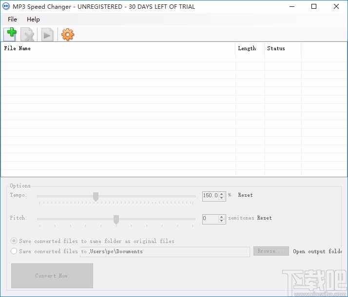Screen dimensions: 348x297
Task: Open the File menu
Action: [x=12, y=19]
